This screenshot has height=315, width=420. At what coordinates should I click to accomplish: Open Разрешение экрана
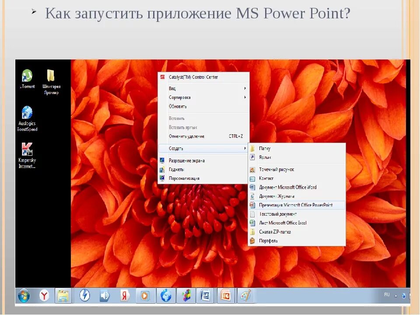coord(203,161)
